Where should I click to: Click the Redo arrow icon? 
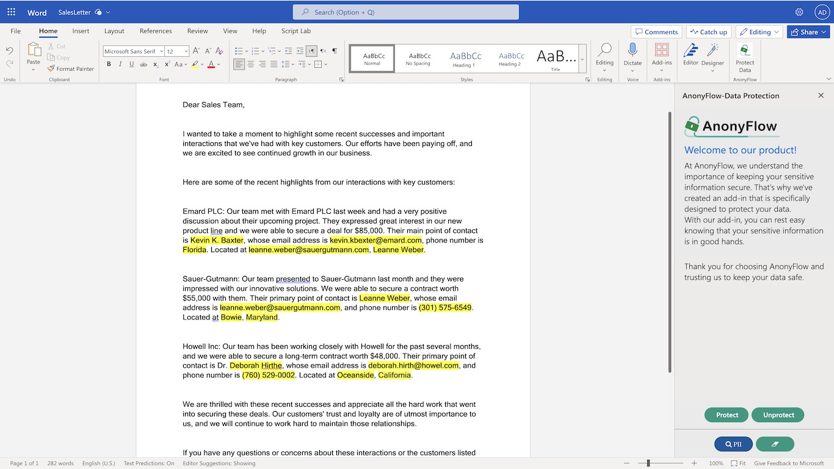[x=9, y=64]
